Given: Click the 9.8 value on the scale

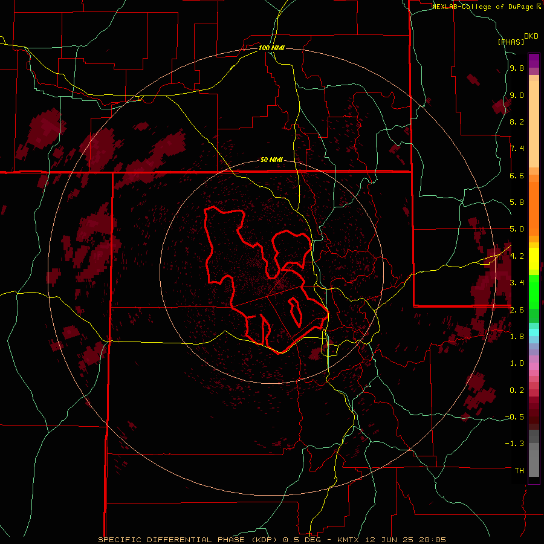Looking at the screenshot, I should (517, 68).
